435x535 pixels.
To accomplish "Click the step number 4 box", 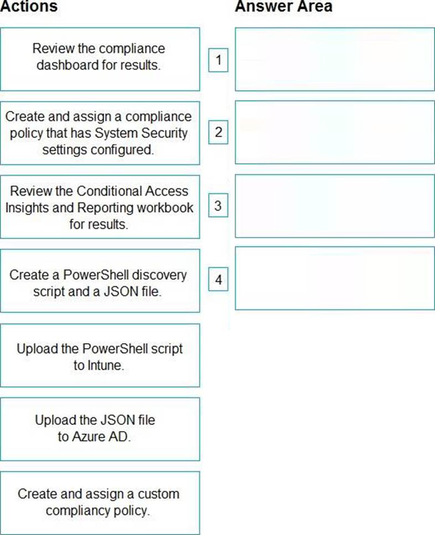I will (219, 280).
